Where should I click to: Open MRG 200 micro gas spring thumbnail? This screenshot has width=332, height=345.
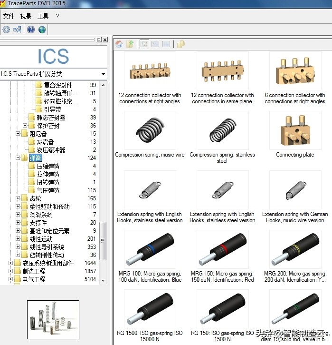coord(295,249)
